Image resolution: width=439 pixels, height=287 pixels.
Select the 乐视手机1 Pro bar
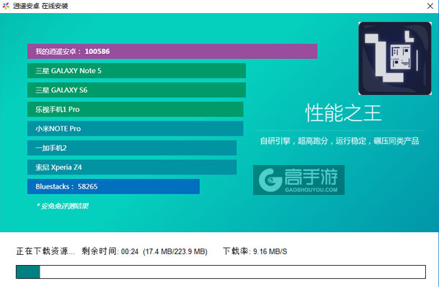pyautogui.click(x=135, y=110)
